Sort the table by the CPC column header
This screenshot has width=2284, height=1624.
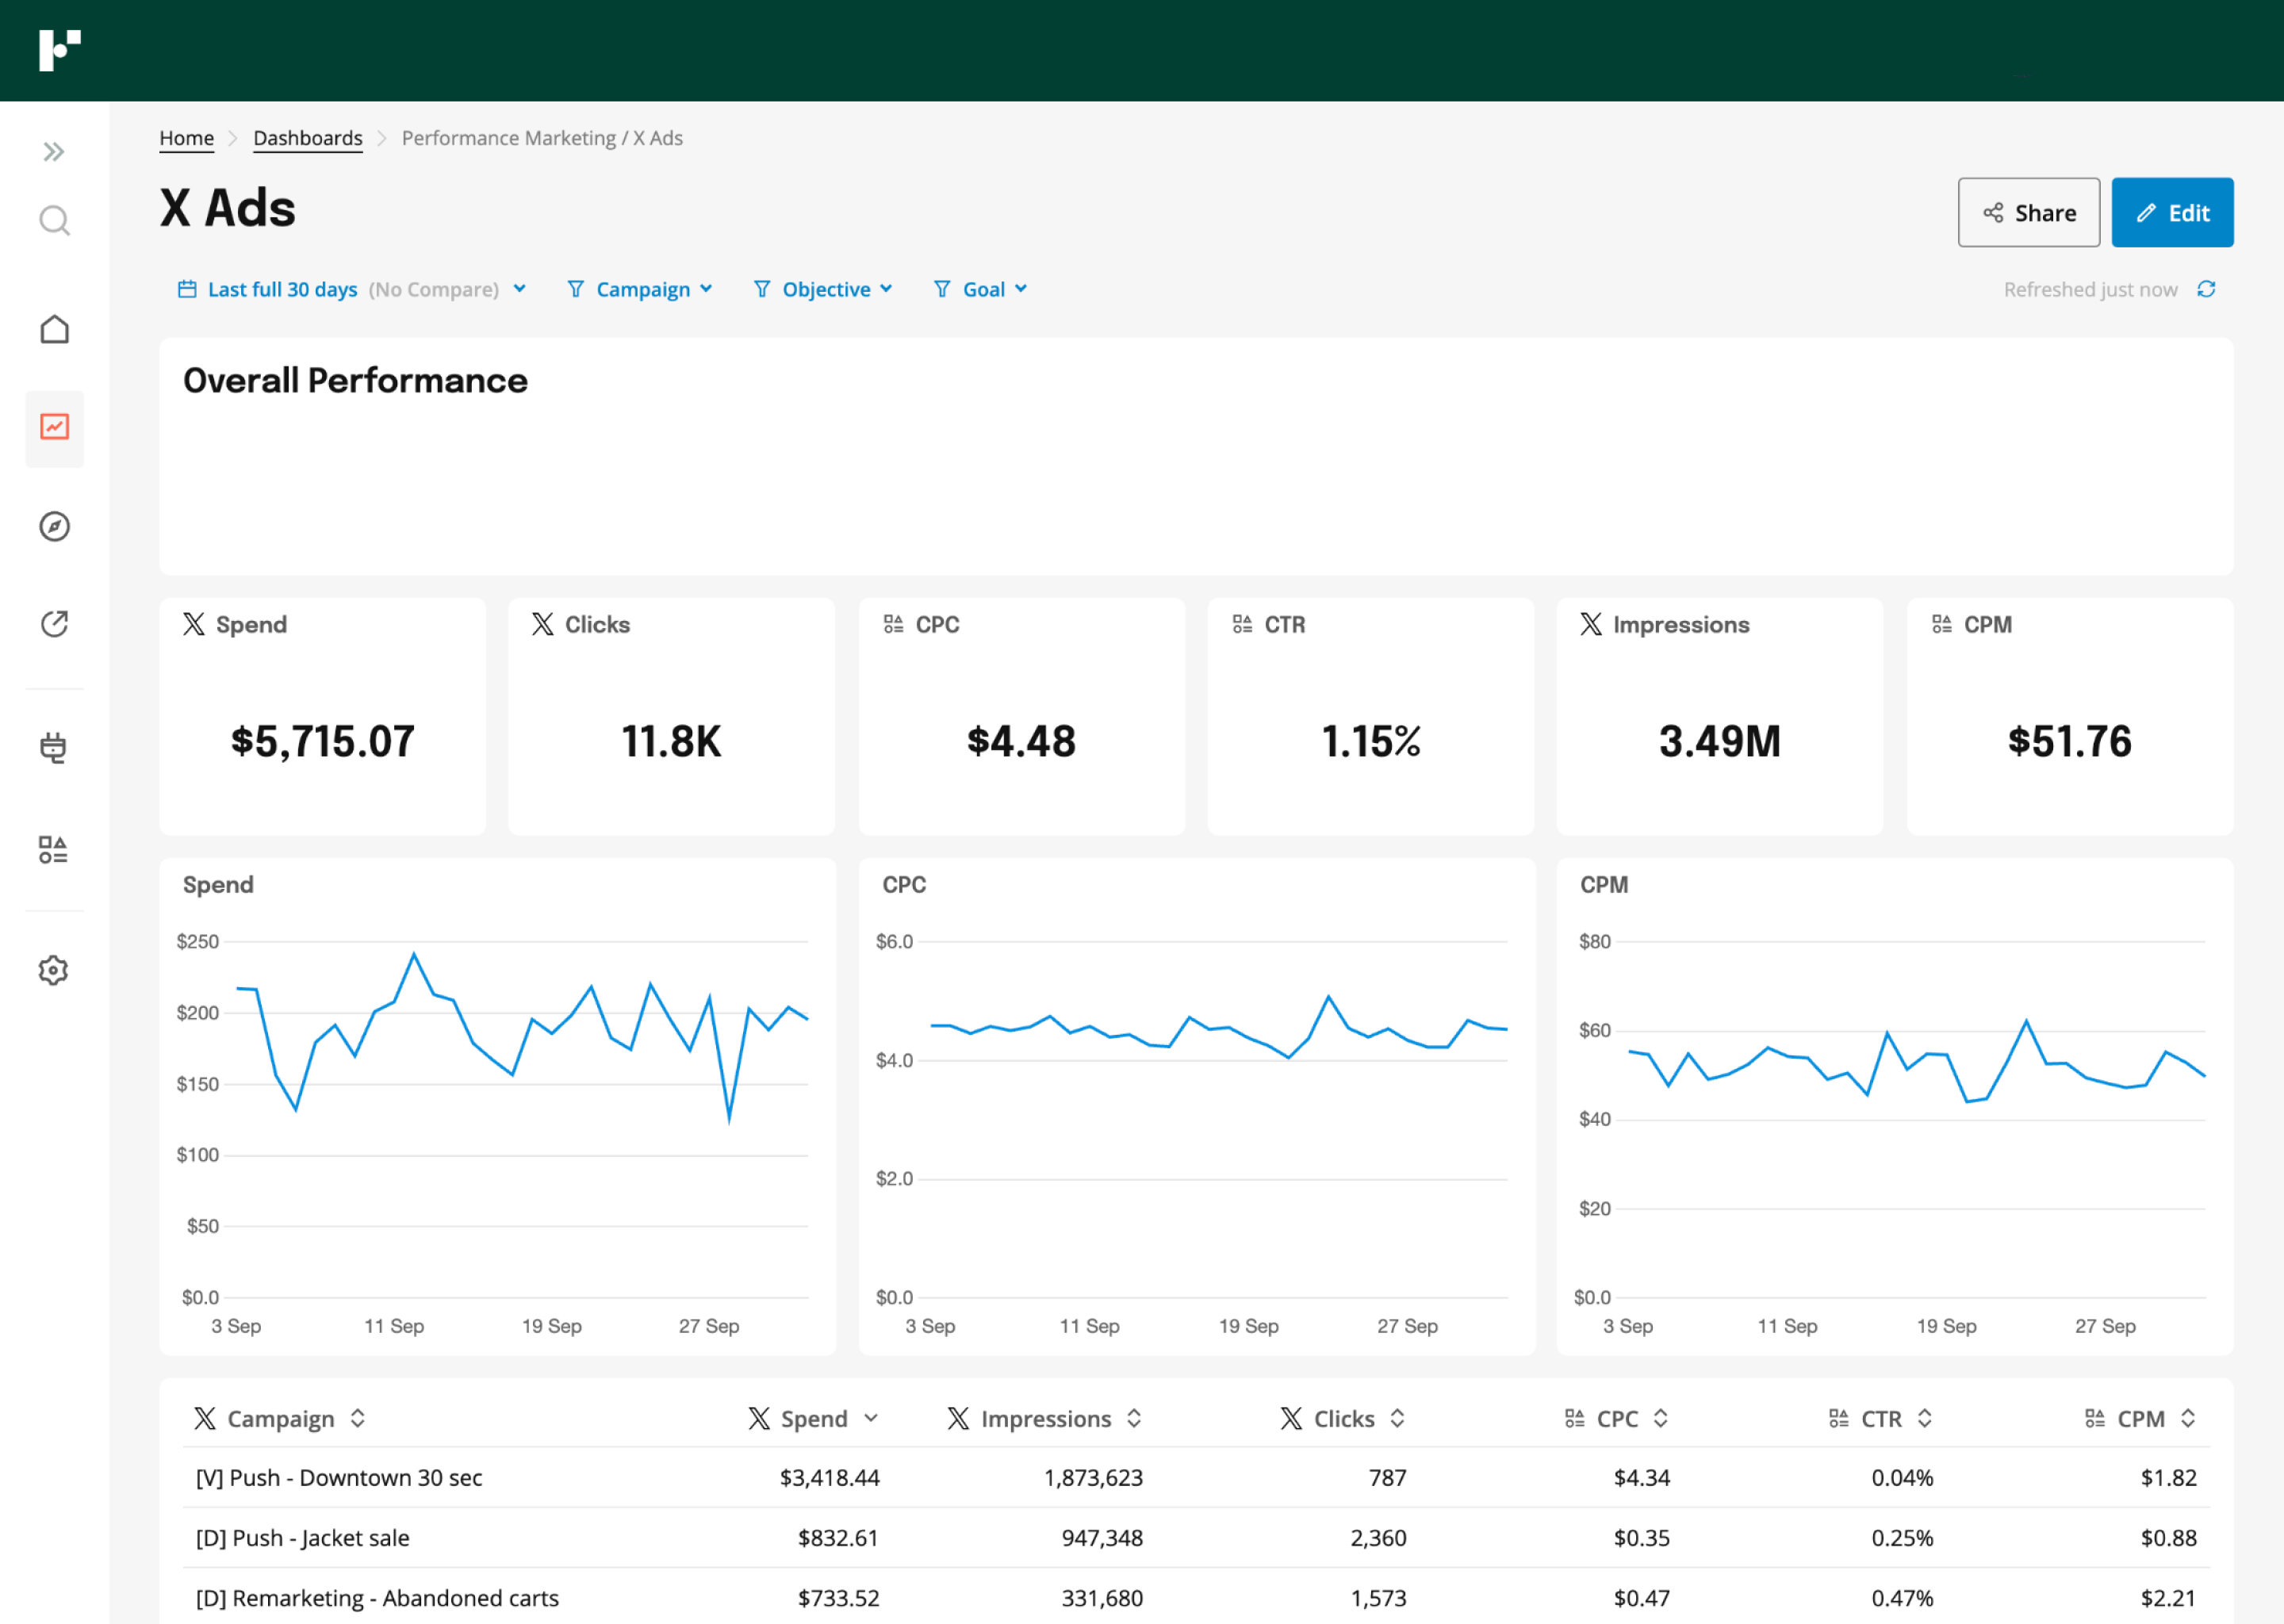(x=1617, y=1418)
